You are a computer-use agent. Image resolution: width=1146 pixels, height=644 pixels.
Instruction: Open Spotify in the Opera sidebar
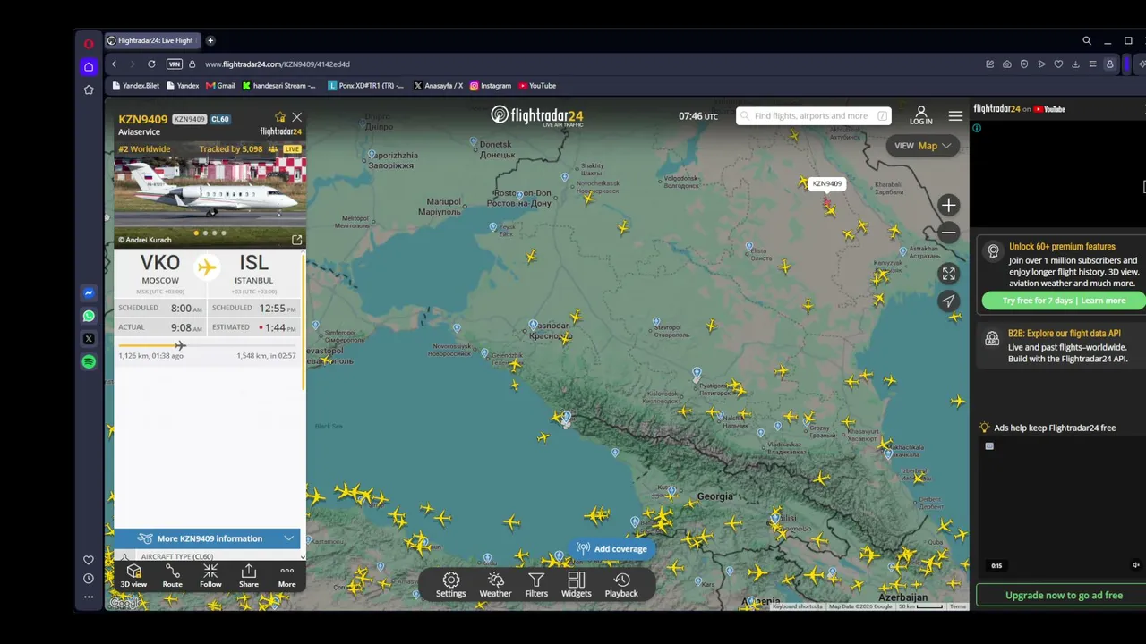[x=89, y=361]
